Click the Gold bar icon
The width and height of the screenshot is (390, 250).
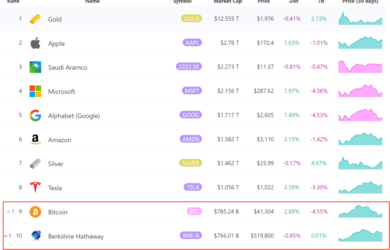pos(35,19)
